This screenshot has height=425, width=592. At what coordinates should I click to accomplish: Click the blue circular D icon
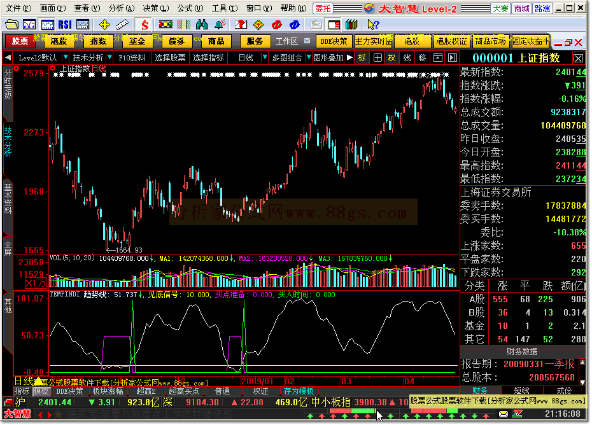[x=294, y=25]
